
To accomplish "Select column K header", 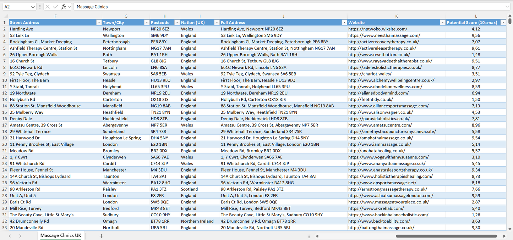I will coord(396,16).
